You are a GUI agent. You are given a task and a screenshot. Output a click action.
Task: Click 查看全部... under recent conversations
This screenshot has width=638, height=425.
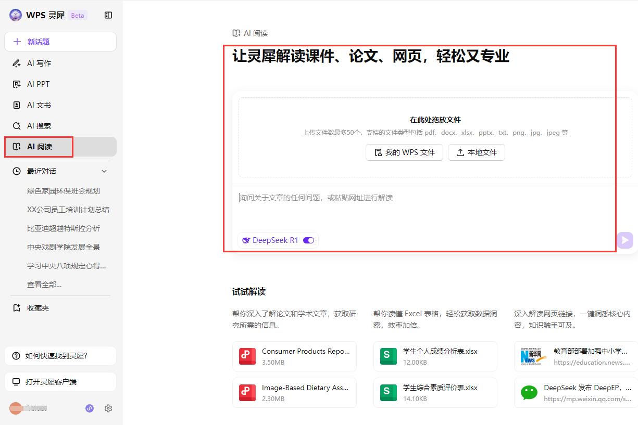[x=44, y=285]
